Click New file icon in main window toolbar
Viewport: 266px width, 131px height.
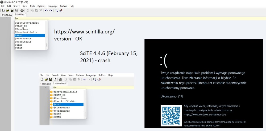point(3,10)
